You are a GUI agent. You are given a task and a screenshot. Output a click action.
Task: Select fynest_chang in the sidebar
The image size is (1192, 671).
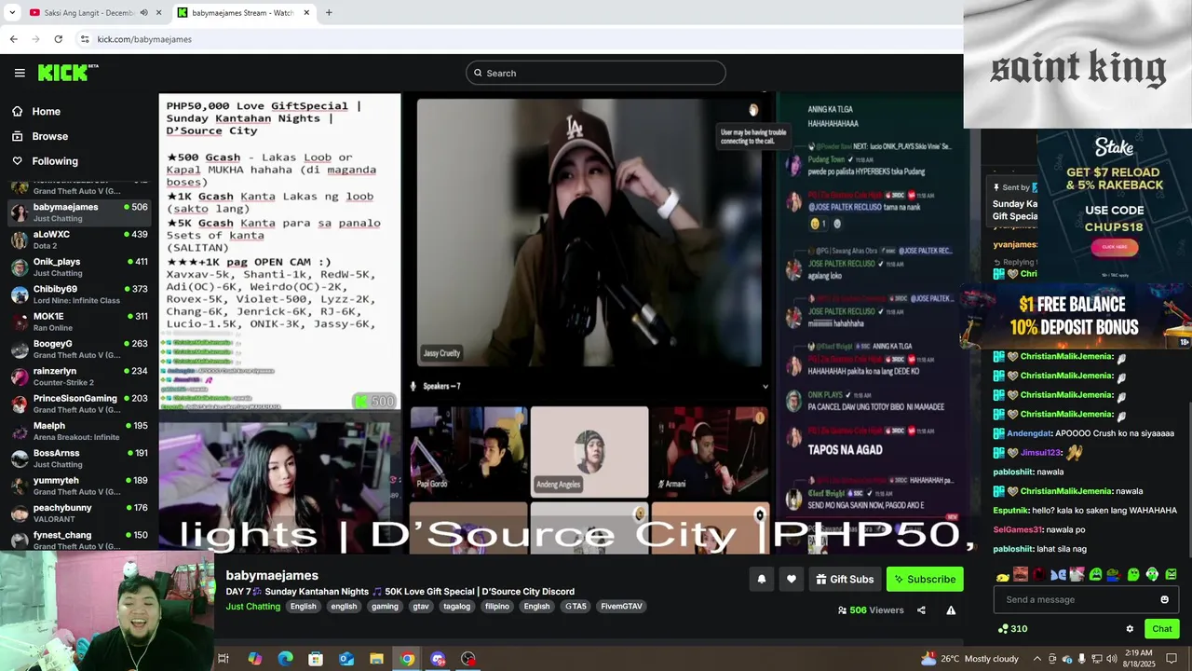pyautogui.click(x=79, y=540)
